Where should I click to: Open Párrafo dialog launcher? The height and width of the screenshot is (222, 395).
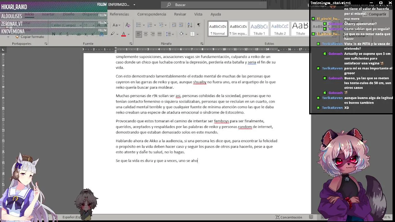coord(202,44)
